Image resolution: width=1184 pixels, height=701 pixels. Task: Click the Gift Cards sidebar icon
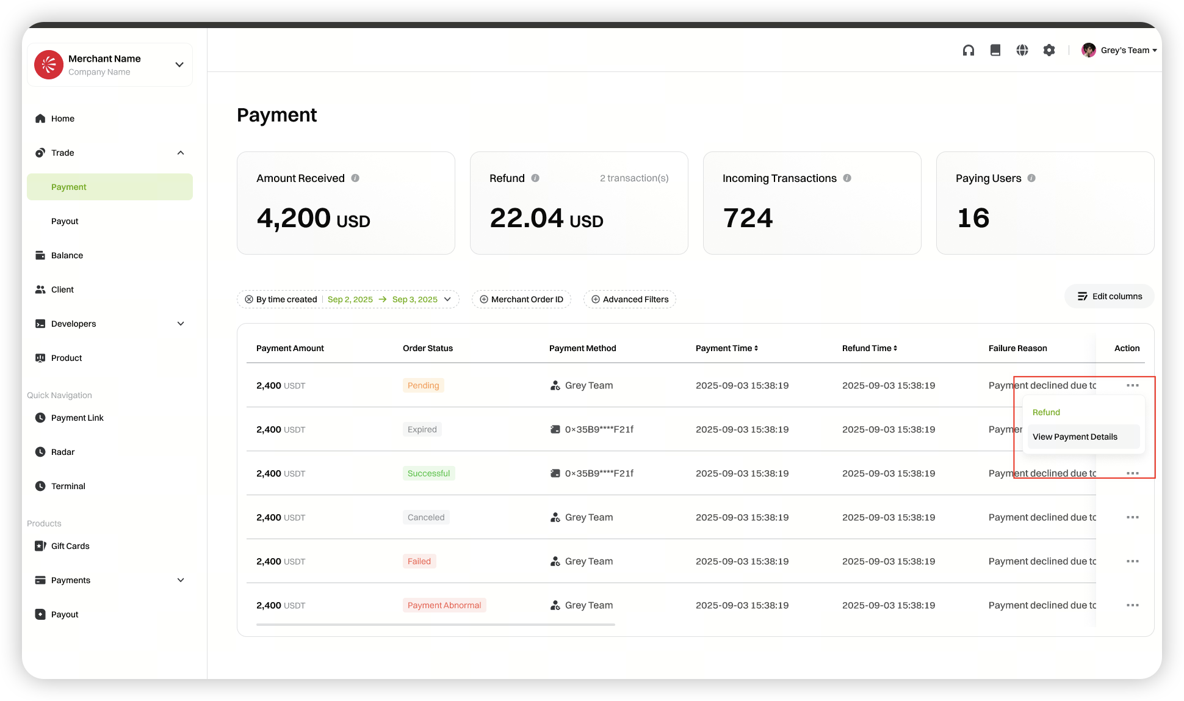tap(40, 546)
